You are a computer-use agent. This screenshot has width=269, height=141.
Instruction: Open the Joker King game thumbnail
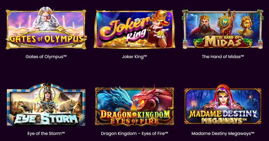pos(134,29)
